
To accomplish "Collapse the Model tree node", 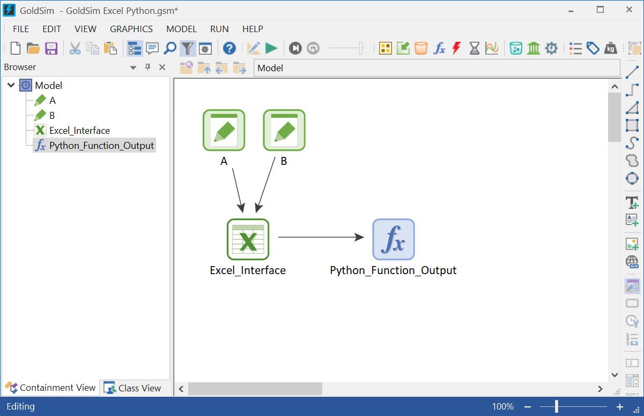I will 11,85.
